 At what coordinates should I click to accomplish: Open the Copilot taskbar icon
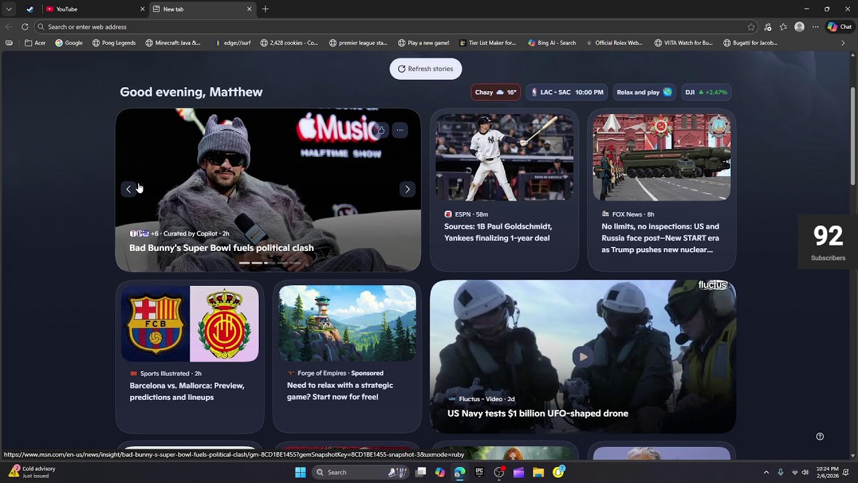(x=440, y=472)
